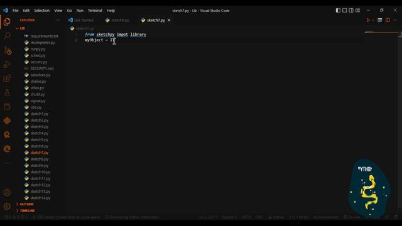Open the Run menu
Viewport: 402px width, 226px height.
click(x=80, y=11)
